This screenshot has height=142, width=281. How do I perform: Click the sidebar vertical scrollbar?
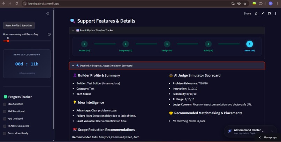pyautogui.click(x=53, y=69)
